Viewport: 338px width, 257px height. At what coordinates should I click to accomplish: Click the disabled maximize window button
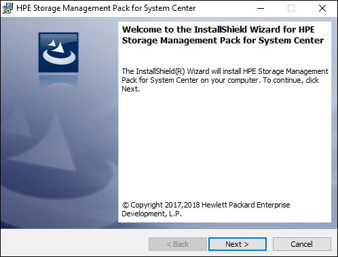pos(291,8)
